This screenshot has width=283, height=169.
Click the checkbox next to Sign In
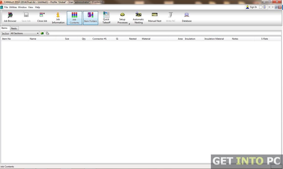(260, 7)
